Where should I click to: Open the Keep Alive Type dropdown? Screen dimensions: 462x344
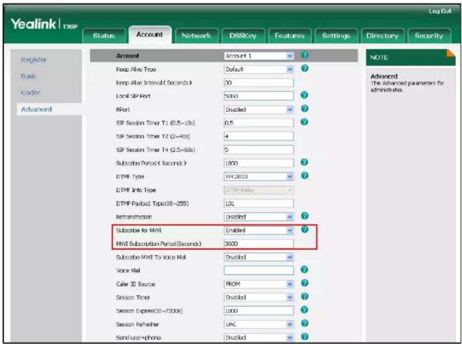[259, 69]
